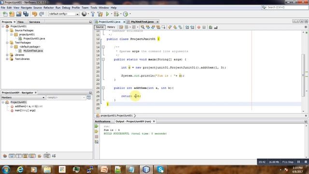Expand the Libraries node
This screenshot has width=309, height=174.
coord(7,55)
